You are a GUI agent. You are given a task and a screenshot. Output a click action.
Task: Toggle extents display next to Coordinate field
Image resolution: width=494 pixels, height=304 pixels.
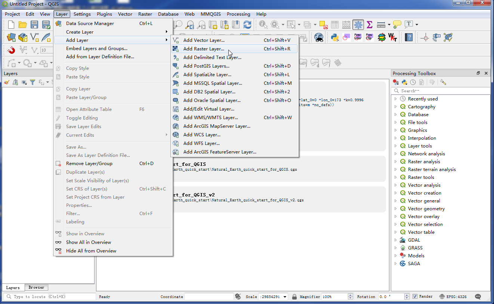238,297
